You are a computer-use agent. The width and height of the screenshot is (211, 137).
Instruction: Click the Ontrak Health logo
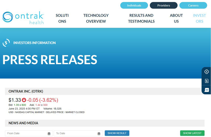(23, 18)
